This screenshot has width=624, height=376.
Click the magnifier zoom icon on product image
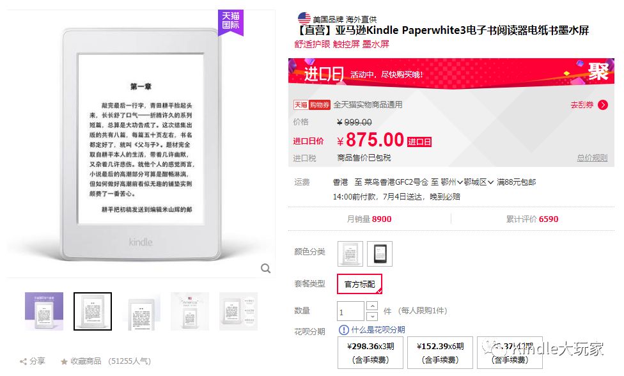pyautogui.click(x=265, y=269)
